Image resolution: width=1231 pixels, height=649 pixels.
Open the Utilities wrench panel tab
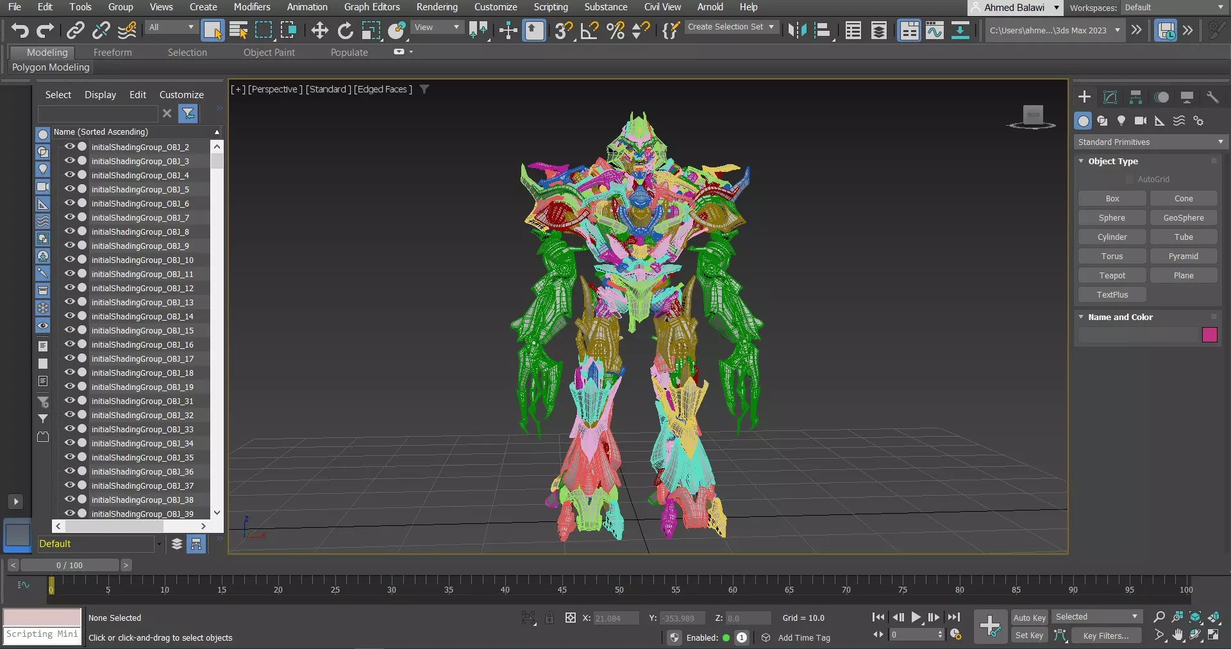pos(1212,97)
